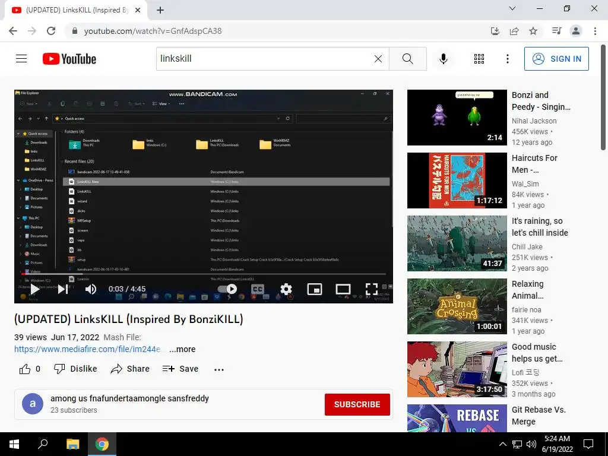
Task: Play the video
Action: [x=35, y=289]
